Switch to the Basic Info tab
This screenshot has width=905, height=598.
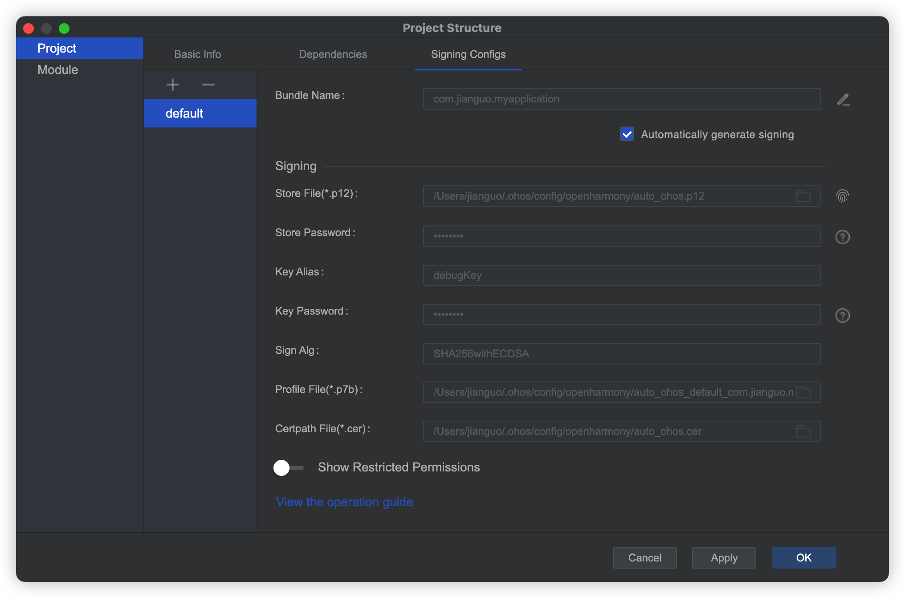pyautogui.click(x=197, y=54)
